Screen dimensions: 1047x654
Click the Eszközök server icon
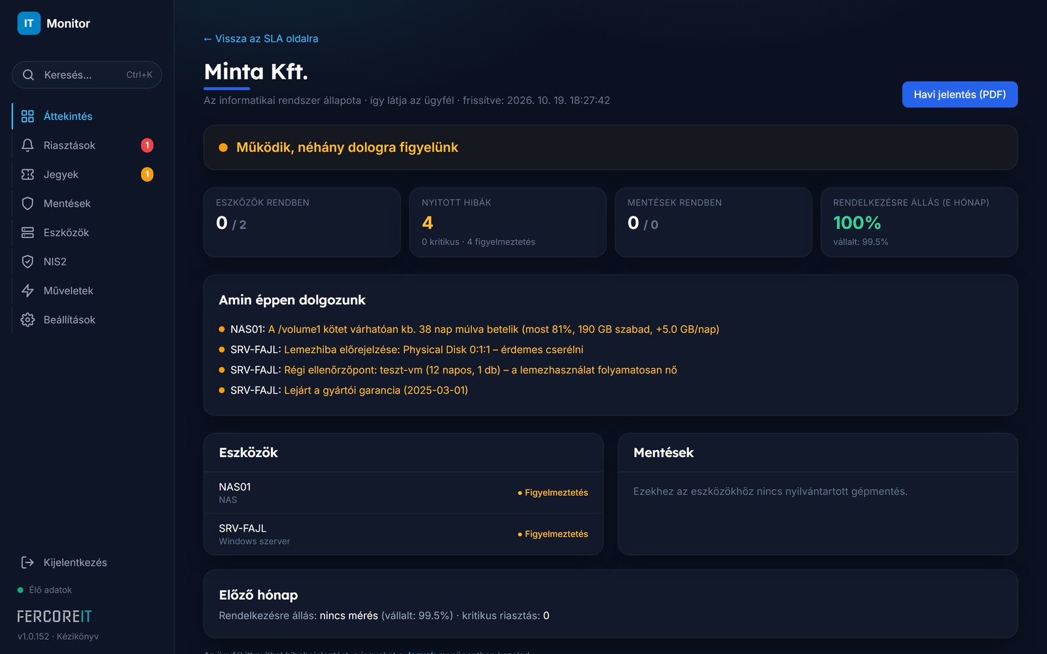pyautogui.click(x=27, y=233)
